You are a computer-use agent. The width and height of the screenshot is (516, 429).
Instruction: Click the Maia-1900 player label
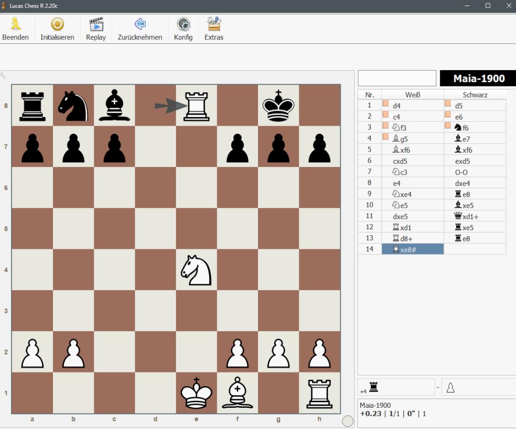(478, 78)
